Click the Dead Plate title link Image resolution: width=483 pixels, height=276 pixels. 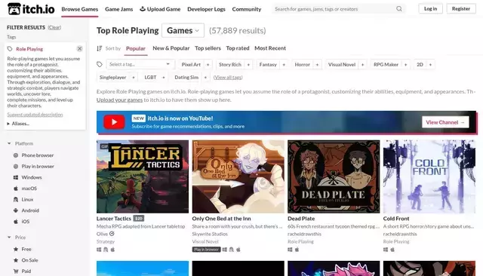click(x=301, y=219)
